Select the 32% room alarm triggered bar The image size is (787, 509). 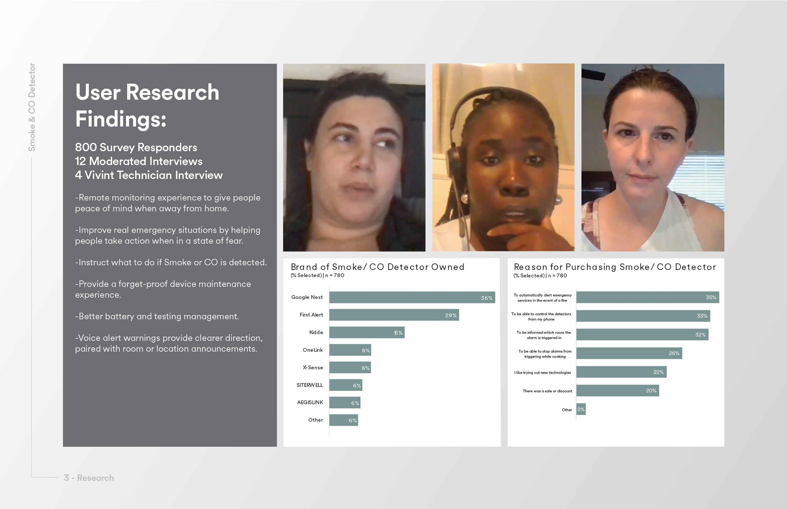643,334
